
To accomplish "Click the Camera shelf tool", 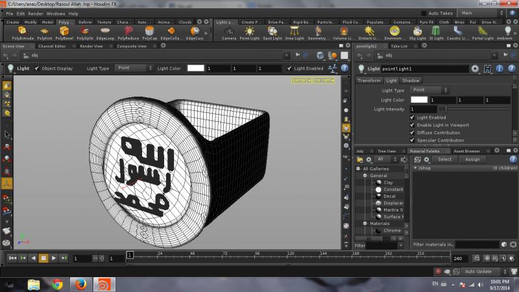I will (229, 32).
